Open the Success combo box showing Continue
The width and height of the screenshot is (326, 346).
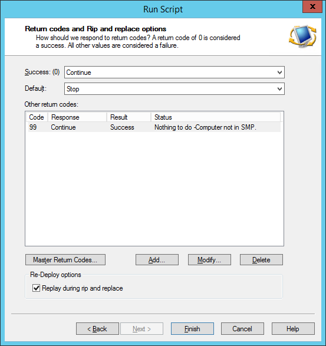[174, 73]
